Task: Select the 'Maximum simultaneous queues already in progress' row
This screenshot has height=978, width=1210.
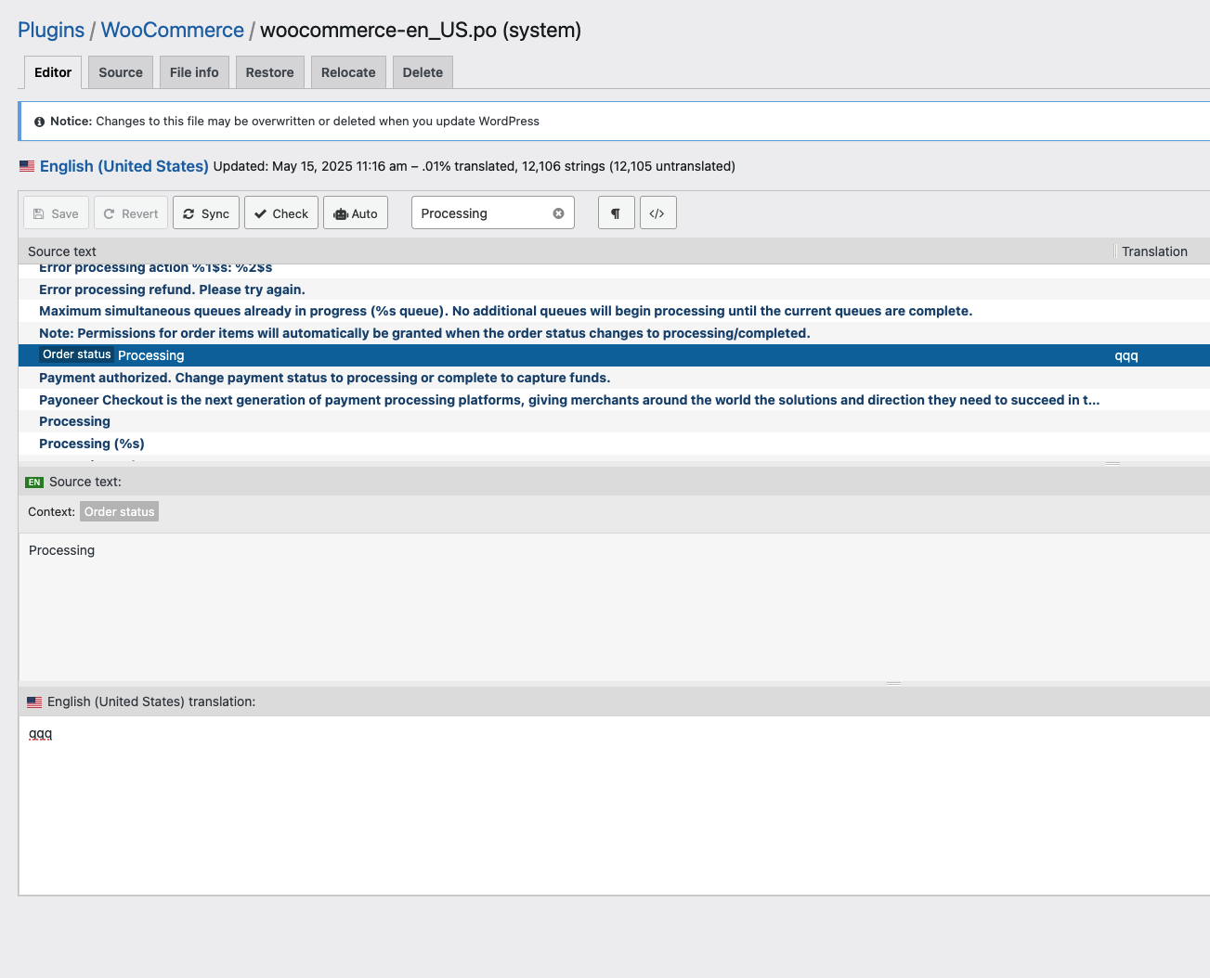Action: (614, 311)
